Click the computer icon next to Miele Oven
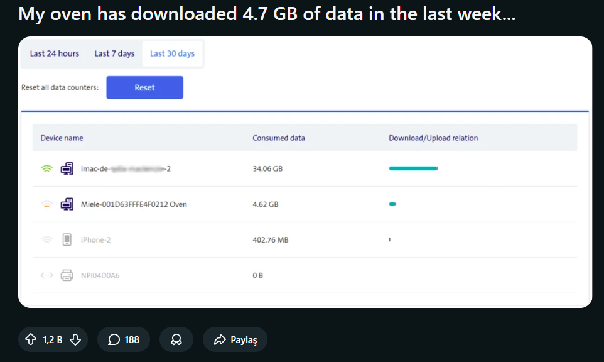604x362 pixels. point(67,204)
